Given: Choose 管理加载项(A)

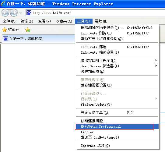Looking at the screenshot, I should pos(117,72).
